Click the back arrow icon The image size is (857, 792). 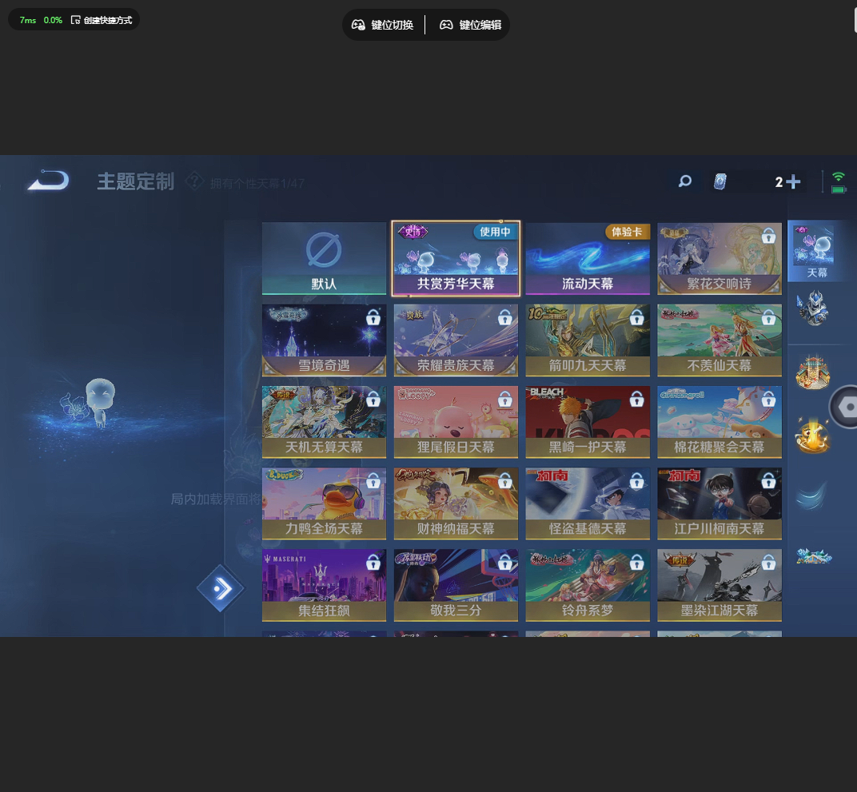tap(47, 181)
